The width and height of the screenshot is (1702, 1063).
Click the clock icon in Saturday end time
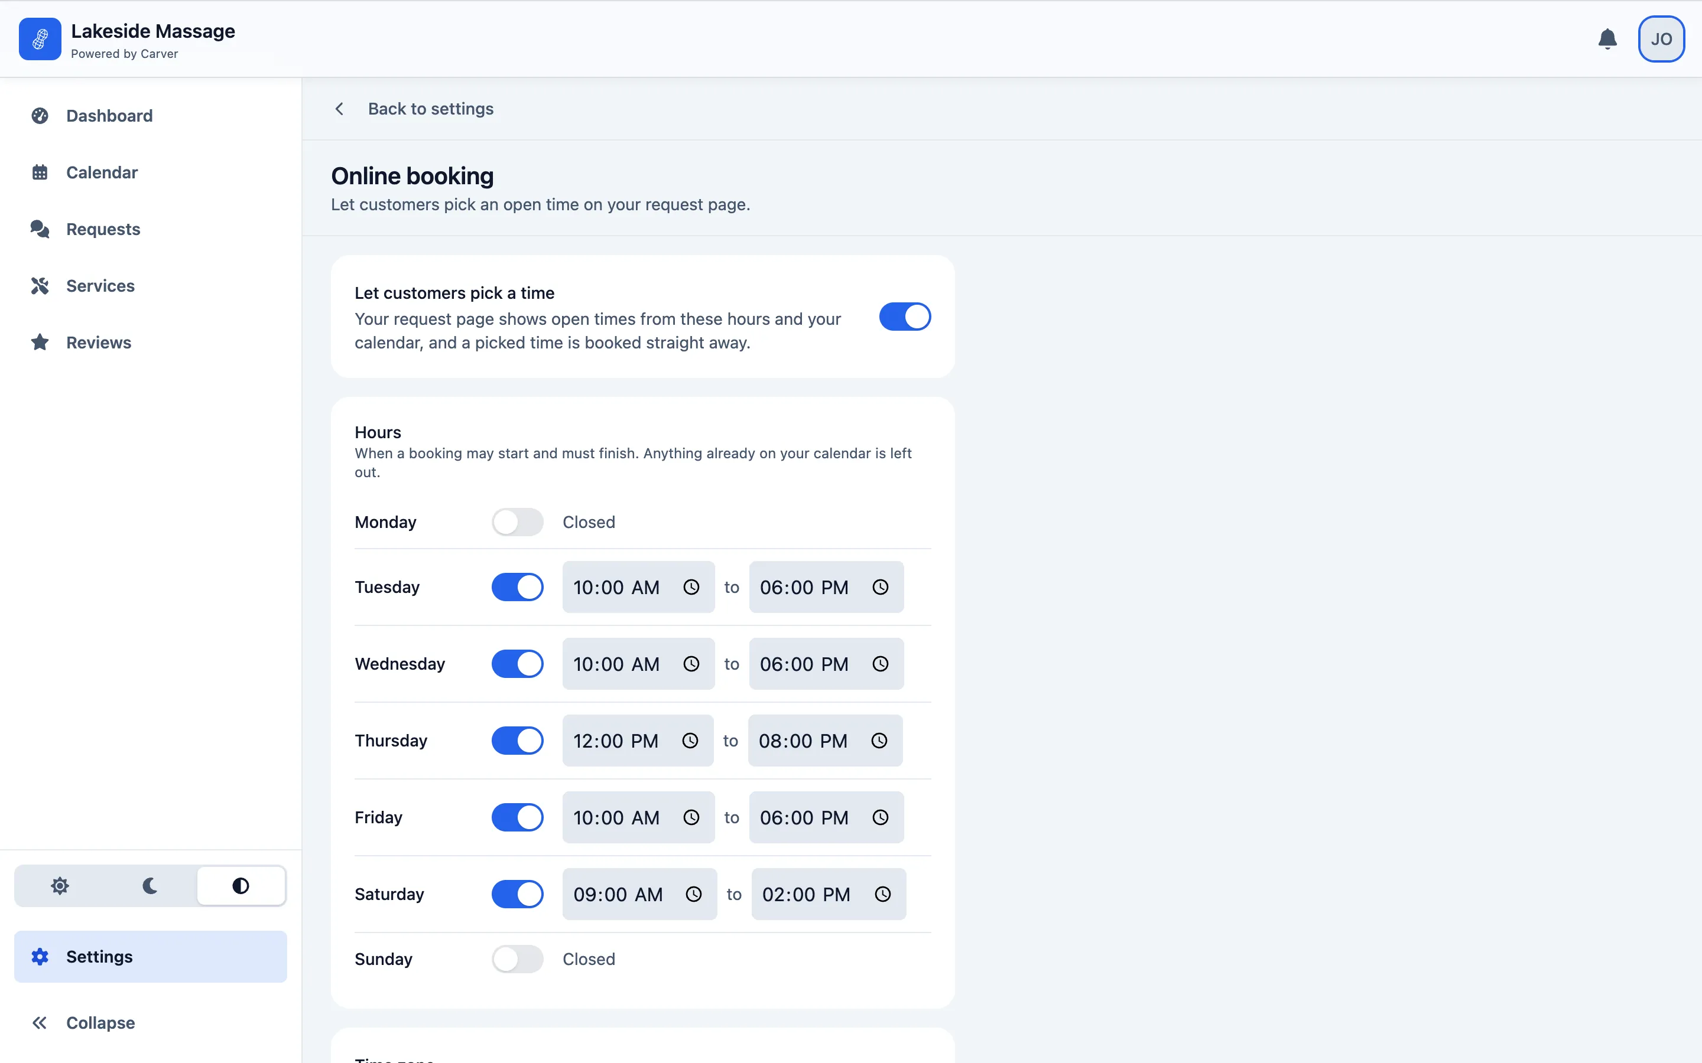click(x=883, y=894)
